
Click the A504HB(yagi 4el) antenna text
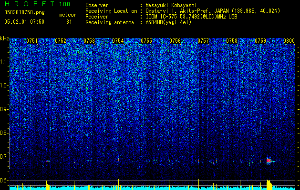tap(168, 22)
